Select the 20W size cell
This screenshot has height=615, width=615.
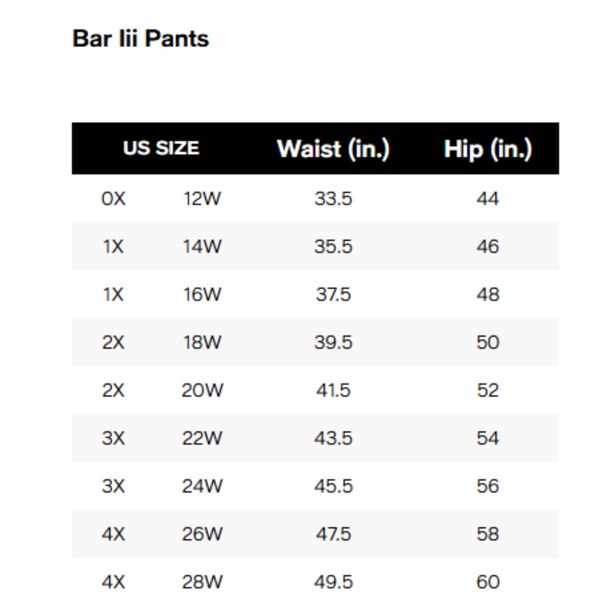click(202, 390)
